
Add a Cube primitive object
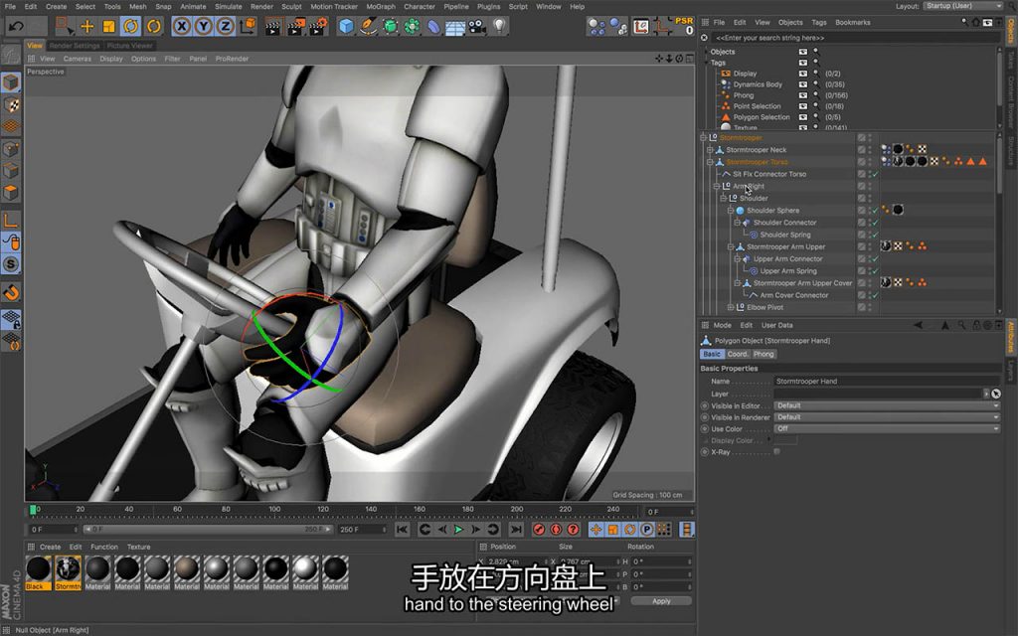coord(346,27)
